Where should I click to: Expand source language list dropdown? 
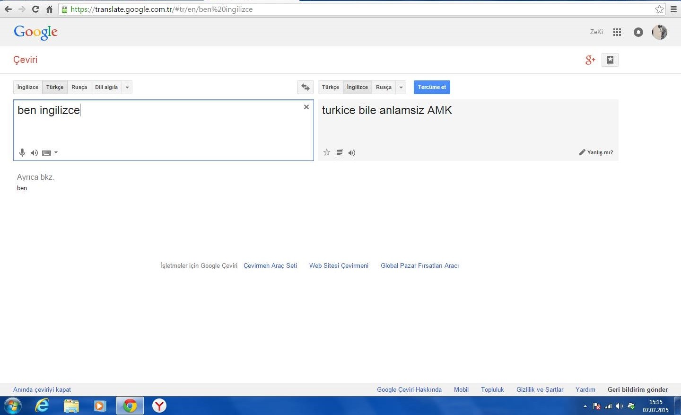pyautogui.click(x=127, y=87)
